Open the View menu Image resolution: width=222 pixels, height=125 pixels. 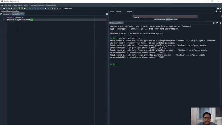(x=50, y=5)
